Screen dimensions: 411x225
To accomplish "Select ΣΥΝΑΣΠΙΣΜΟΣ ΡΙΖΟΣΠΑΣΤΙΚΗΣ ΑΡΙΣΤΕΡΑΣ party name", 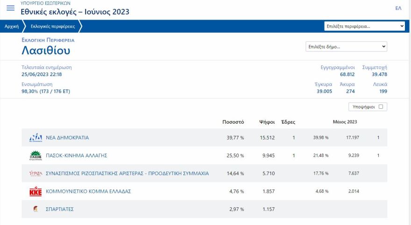I will click(x=127, y=174).
